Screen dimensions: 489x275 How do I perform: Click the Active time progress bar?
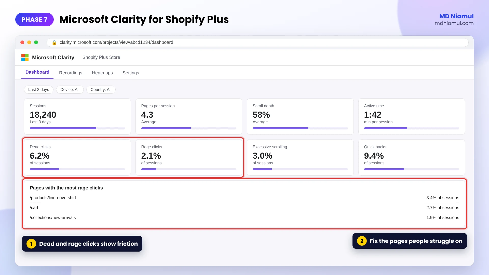point(412,128)
